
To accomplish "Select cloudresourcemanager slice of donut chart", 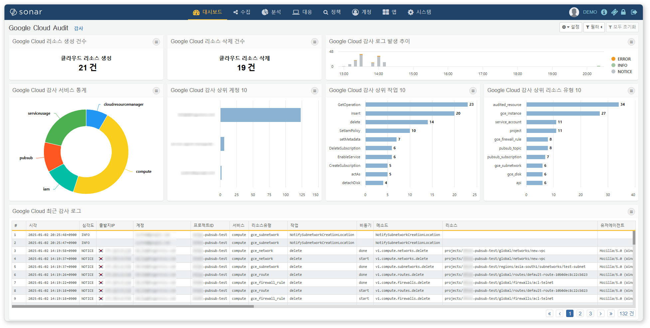I will [x=96, y=119].
